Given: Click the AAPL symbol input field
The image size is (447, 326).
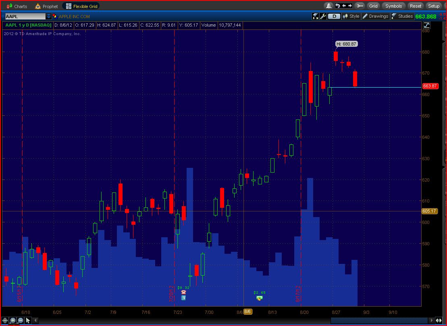Looking at the screenshot, I should pyautogui.click(x=25, y=17).
